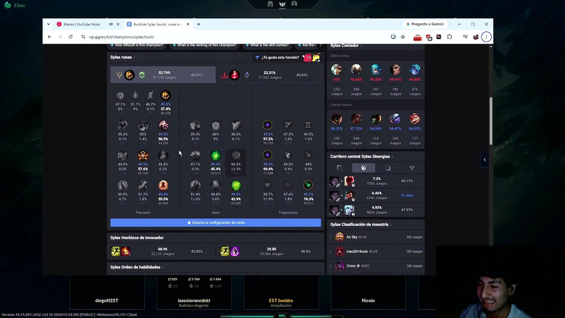Viewport: 565px width, 318px height.
Task: Select the support synergy role tab
Action: pyautogui.click(x=412, y=168)
